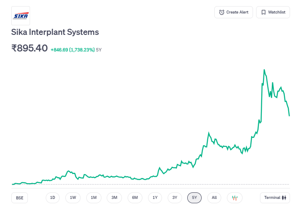Screen dimensions: 297x212
Task: Switch to candlestick chart view icon
Action: [x=235, y=198]
